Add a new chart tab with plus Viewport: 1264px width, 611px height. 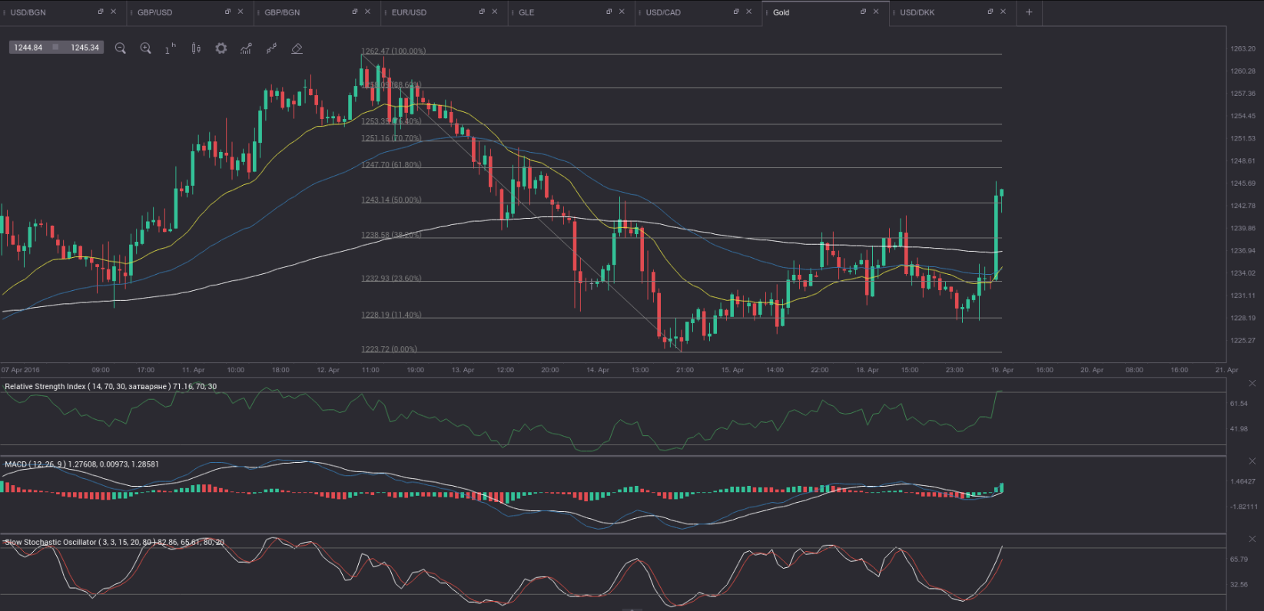click(x=1029, y=12)
